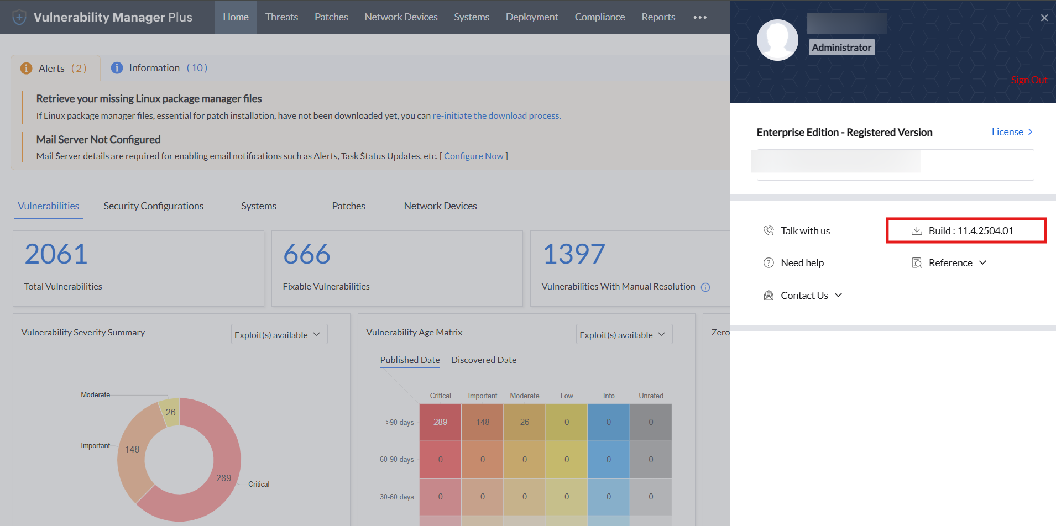Open the Patches menu in navbar
1056x526 pixels.
point(331,17)
